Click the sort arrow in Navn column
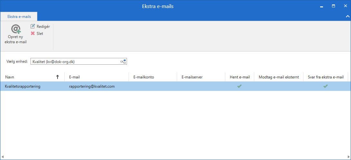Screen dimensions: 351x160 coord(58,77)
